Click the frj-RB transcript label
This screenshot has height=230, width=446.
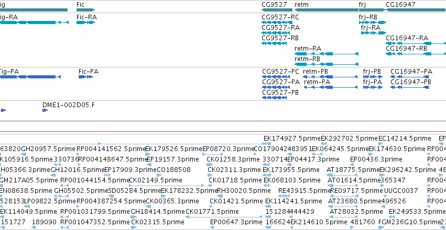368,18
